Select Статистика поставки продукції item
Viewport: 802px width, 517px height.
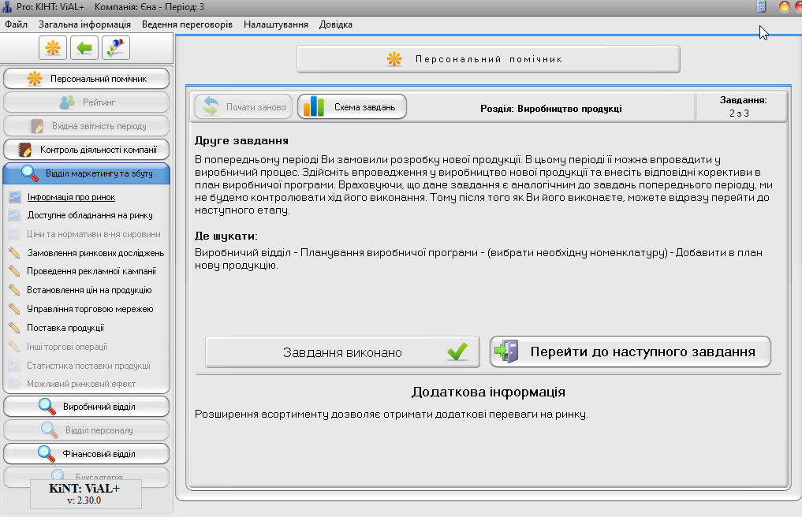point(89,366)
